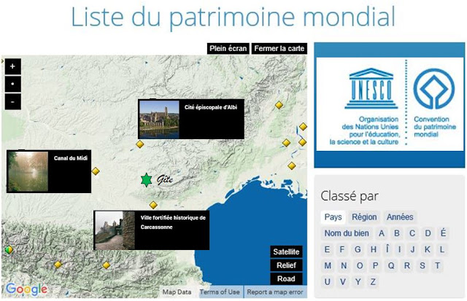Reset map view with the dot control
Screen dimensions: 467x301
coord(13,84)
